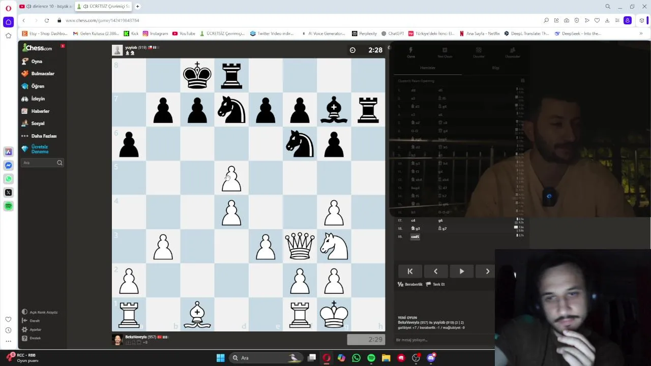The width and height of the screenshot is (651, 366).
Task: Open File Explorer from the taskbar
Action: (x=386, y=358)
